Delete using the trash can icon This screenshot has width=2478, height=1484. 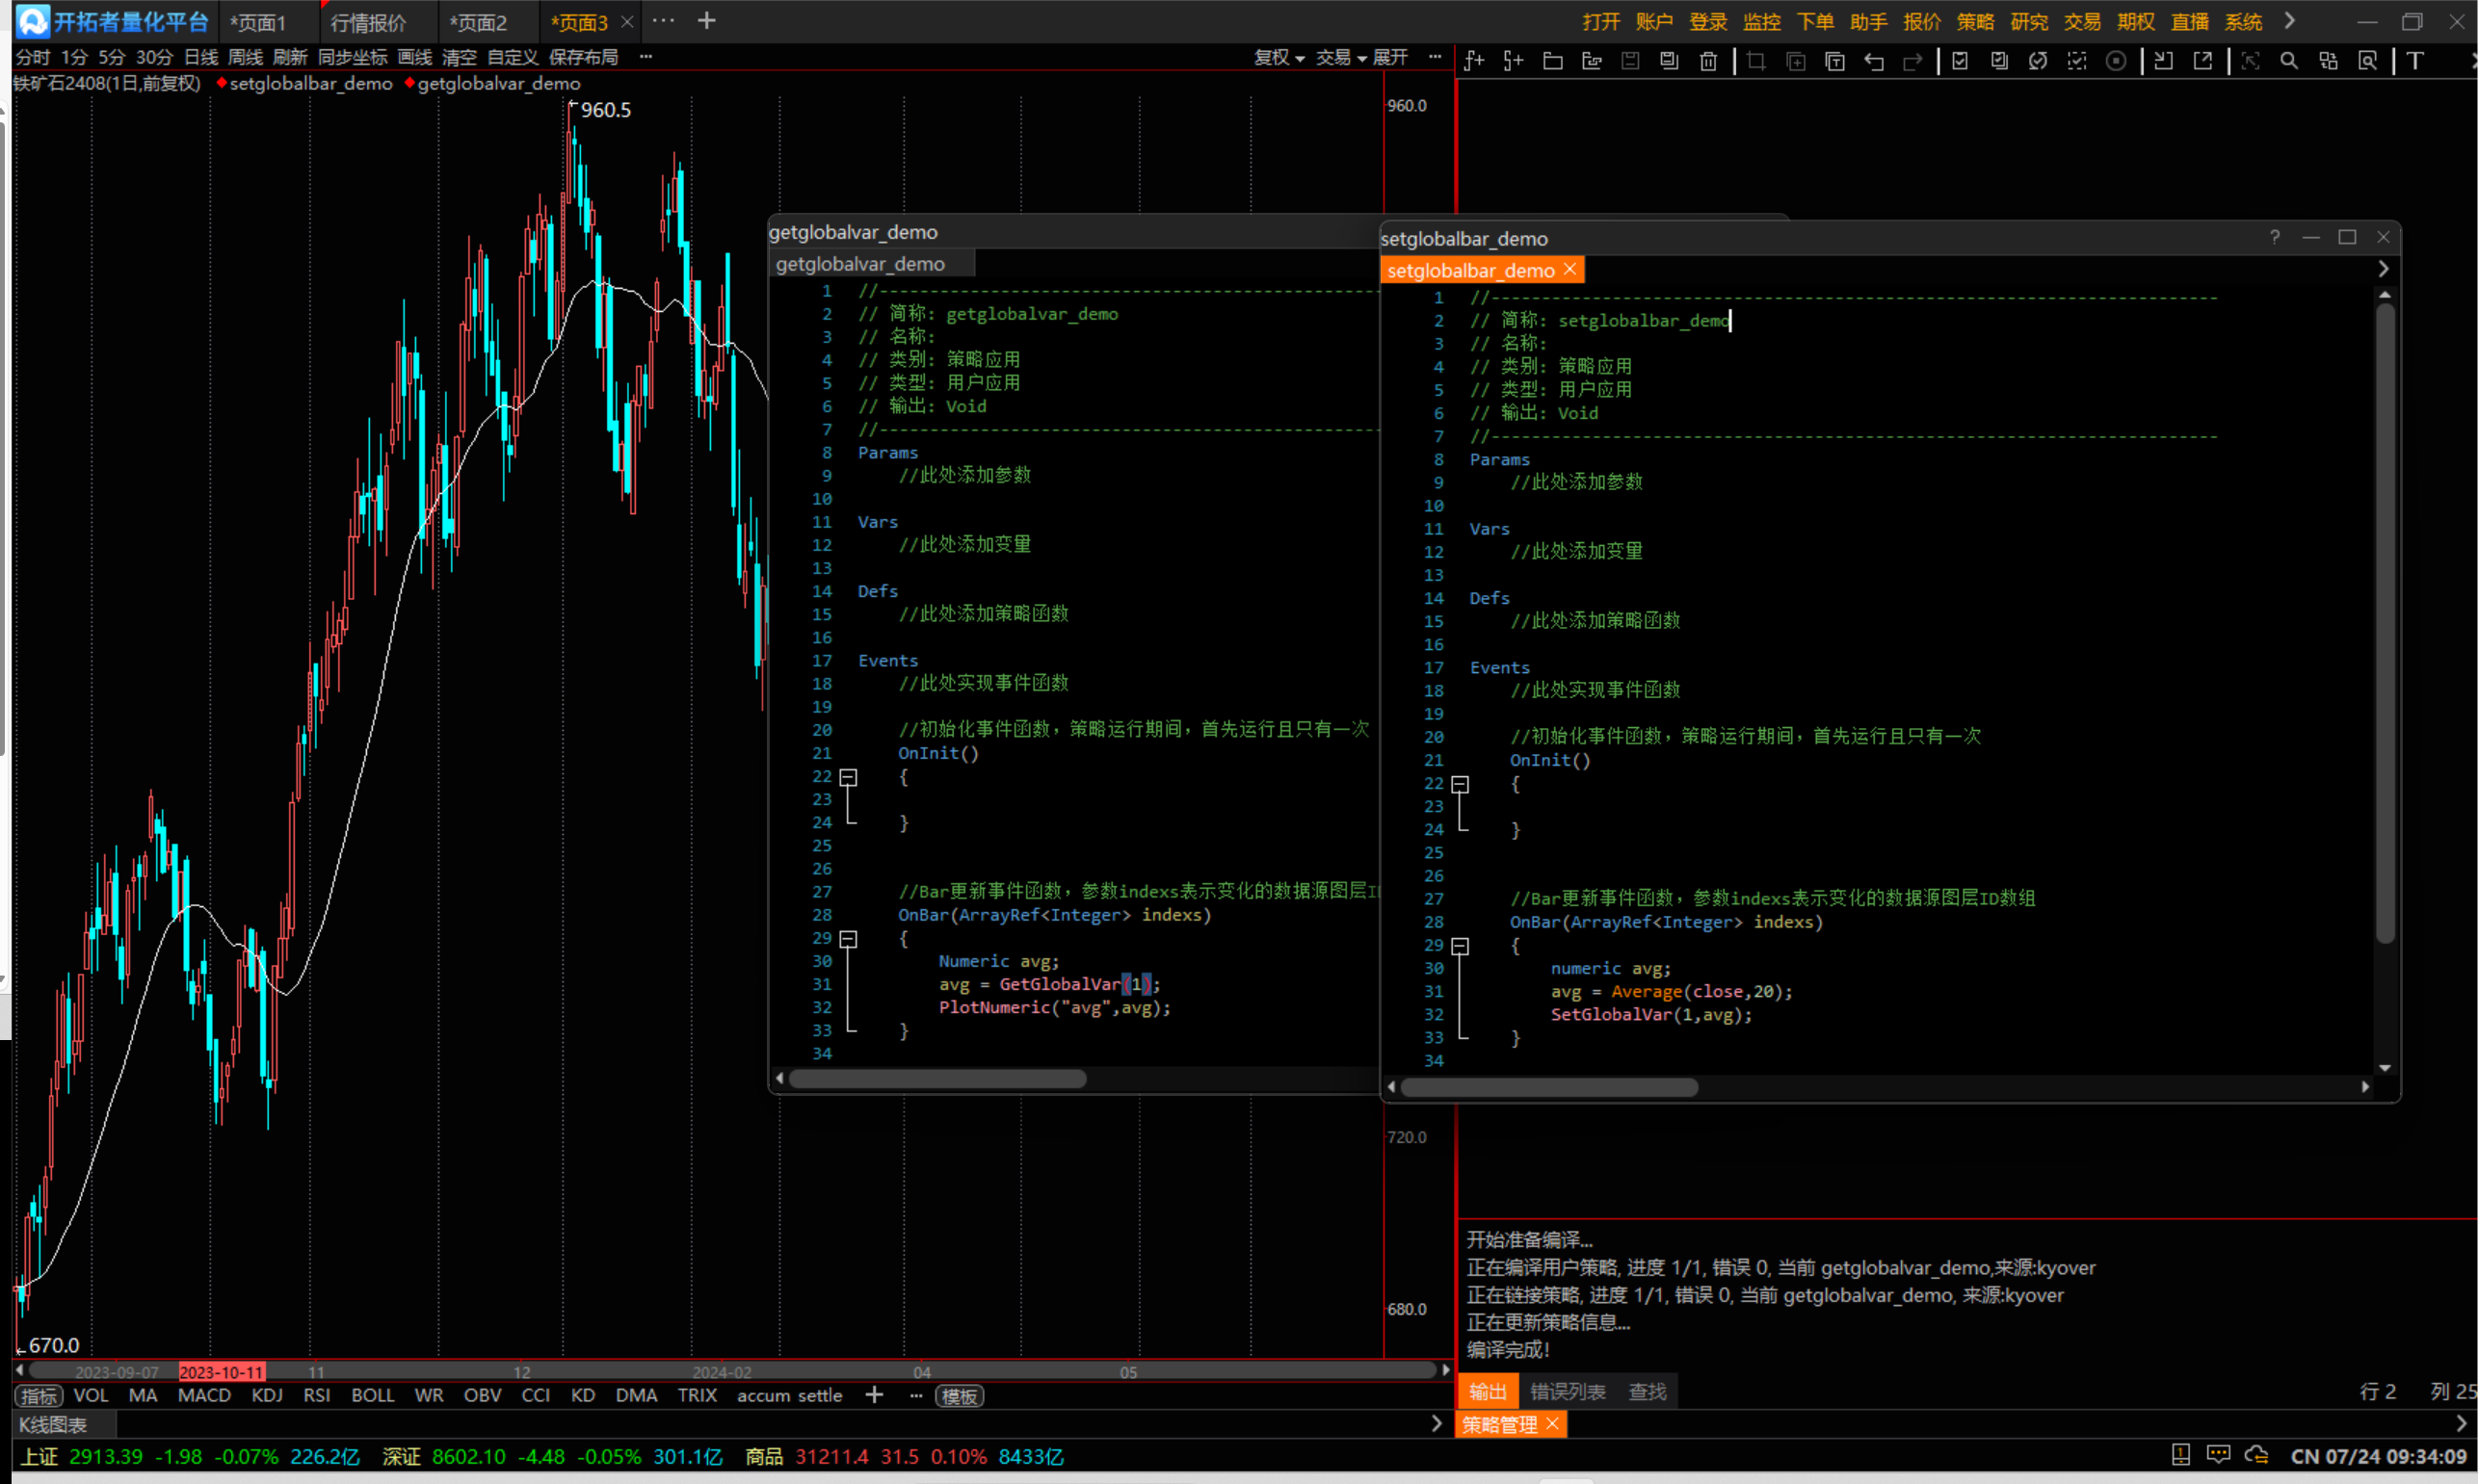pyautogui.click(x=1709, y=61)
